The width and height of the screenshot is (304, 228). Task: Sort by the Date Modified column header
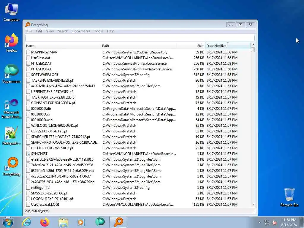228,46
